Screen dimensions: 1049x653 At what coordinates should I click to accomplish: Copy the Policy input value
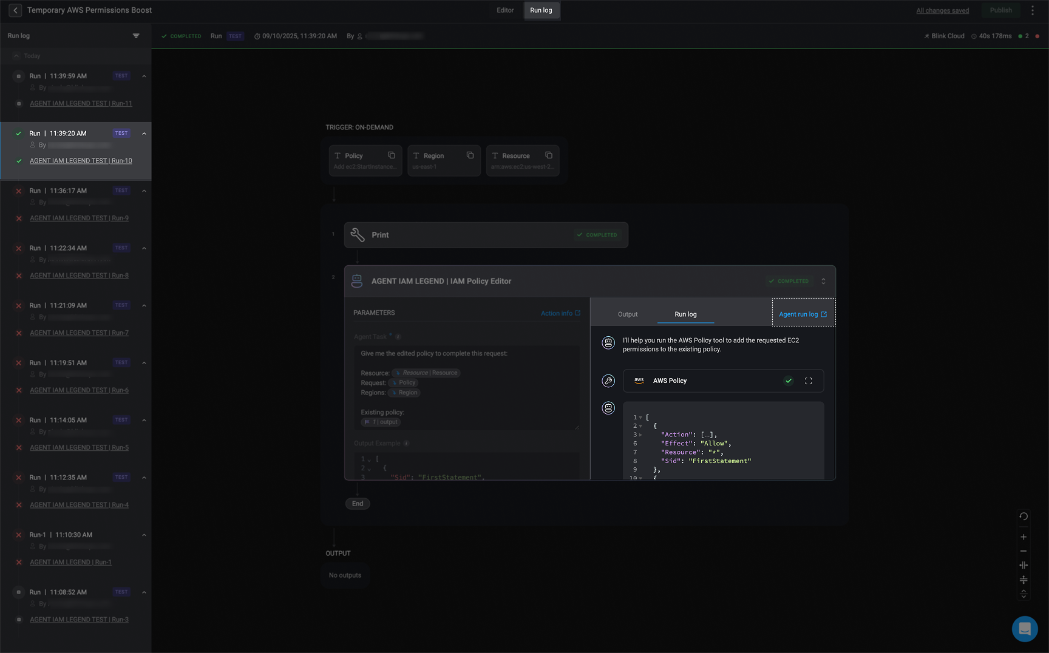[x=392, y=155]
